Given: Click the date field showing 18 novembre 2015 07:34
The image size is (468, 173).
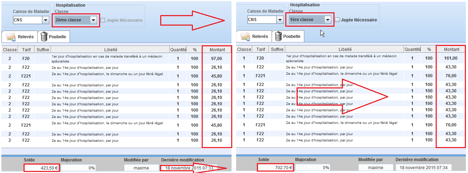Looking at the screenshot, I should pos(424,168).
